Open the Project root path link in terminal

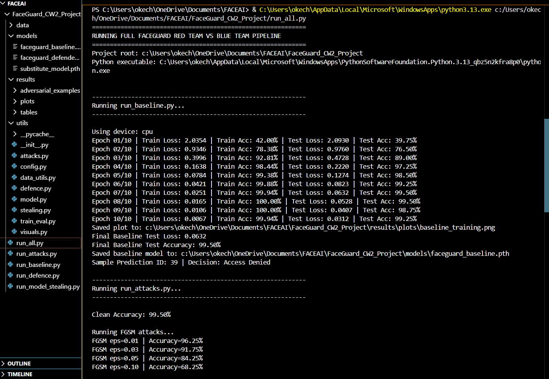click(252, 53)
